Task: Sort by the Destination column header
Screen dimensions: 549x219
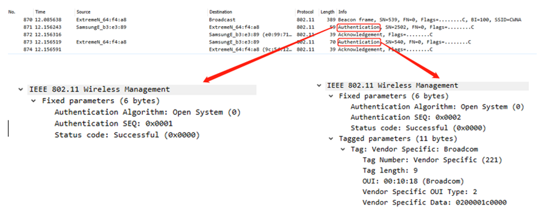Action: [x=220, y=12]
